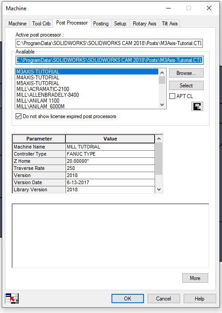Select M3AXIS-TUTORIAL in the list

87,71
